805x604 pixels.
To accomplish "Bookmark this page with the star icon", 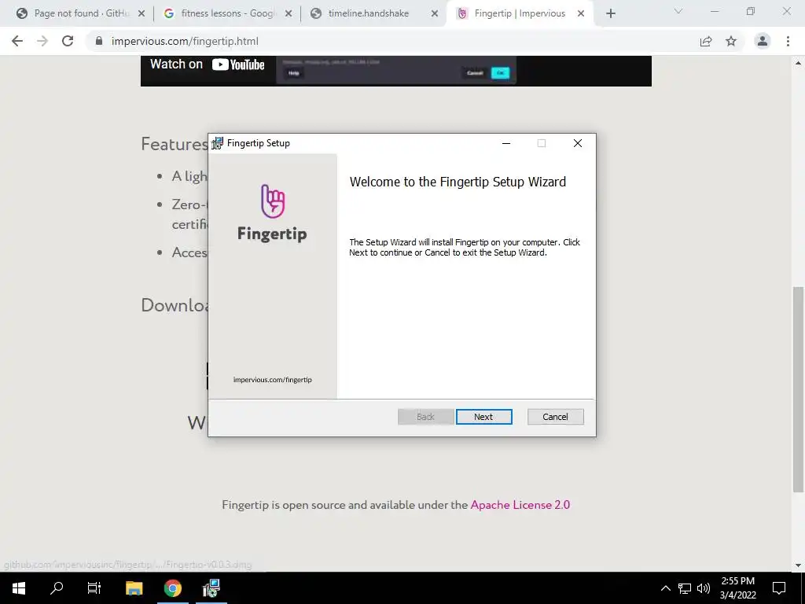I will pyautogui.click(x=731, y=41).
